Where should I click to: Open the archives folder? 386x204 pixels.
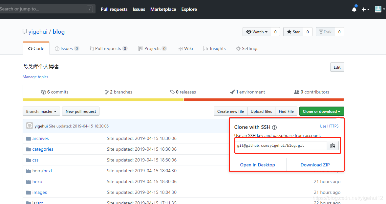coord(41,139)
